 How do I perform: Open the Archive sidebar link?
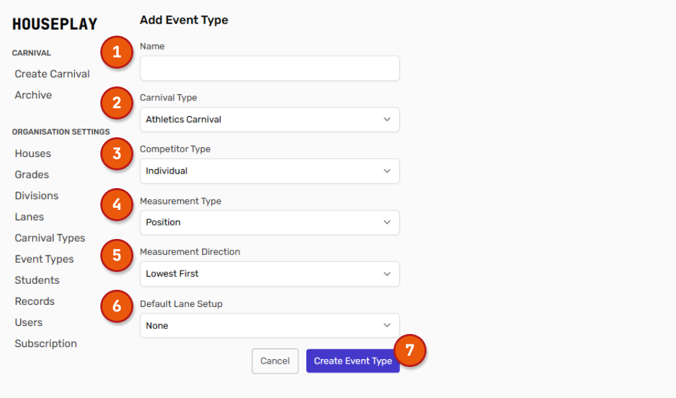[x=33, y=95]
